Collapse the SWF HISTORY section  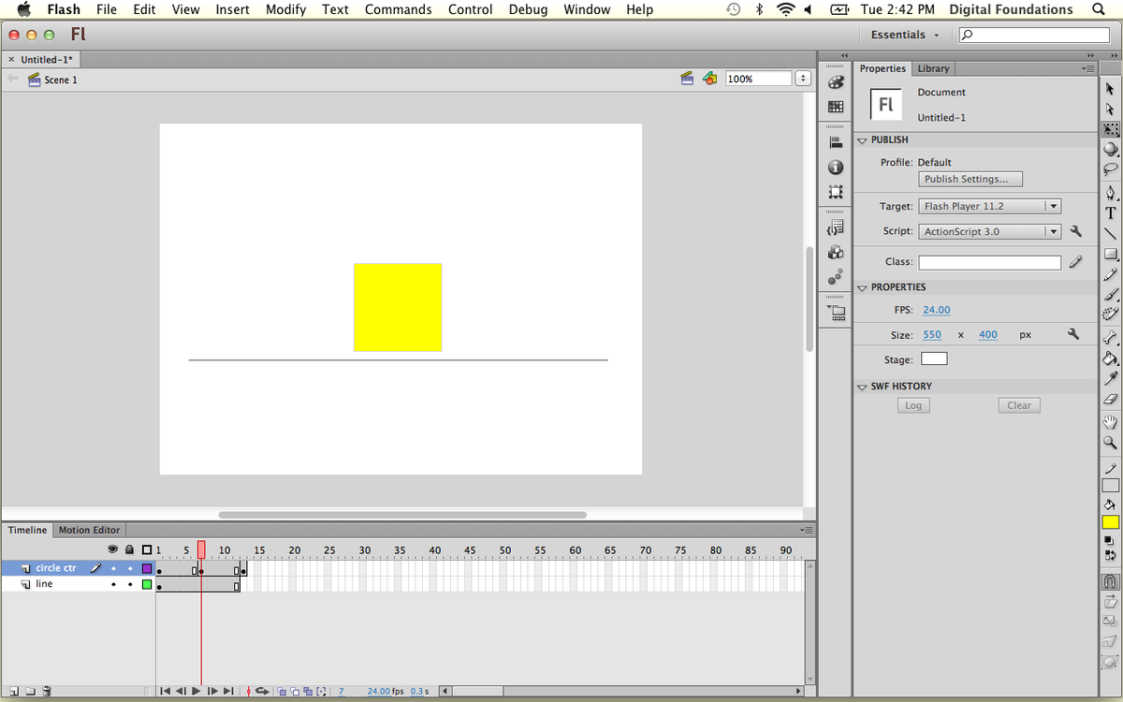pos(863,387)
